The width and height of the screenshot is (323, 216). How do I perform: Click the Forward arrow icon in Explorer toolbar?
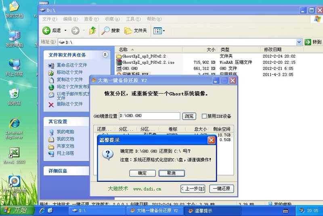(x=75, y=31)
